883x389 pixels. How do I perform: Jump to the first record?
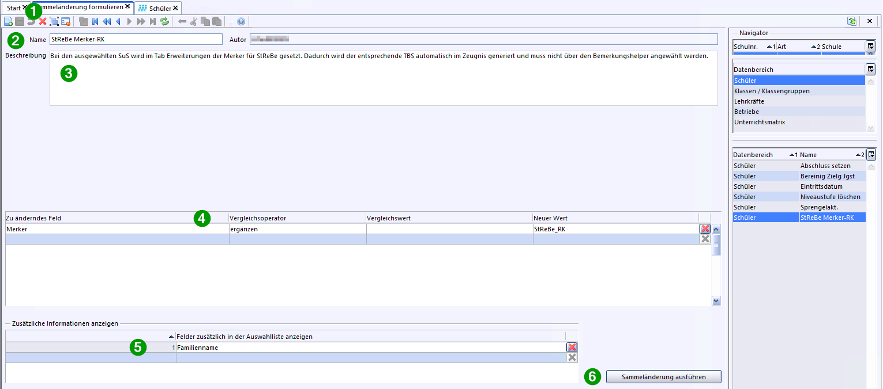coord(95,22)
